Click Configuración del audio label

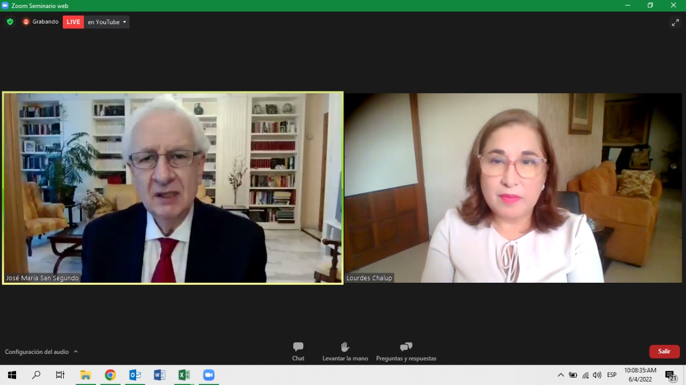[37, 352]
